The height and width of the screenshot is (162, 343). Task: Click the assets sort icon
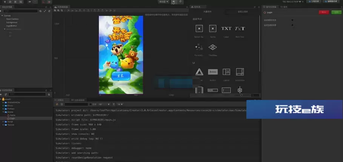[6, 94]
